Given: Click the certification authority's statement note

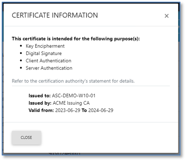Looking at the screenshot, I should click(73, 81).
